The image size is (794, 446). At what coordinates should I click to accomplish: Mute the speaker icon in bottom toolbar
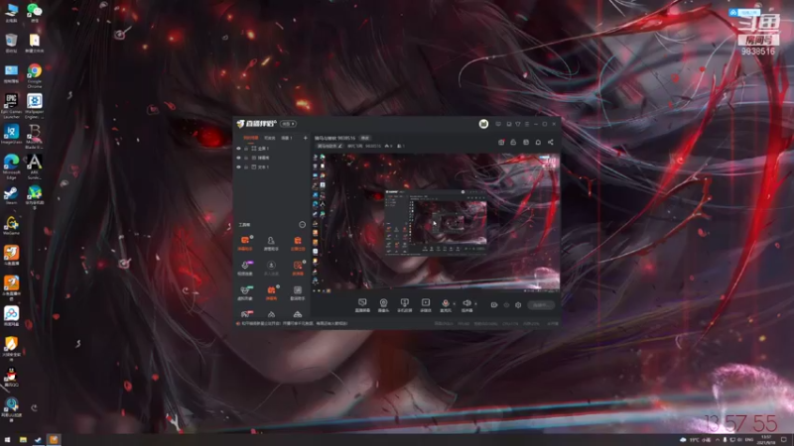(466, 303)
